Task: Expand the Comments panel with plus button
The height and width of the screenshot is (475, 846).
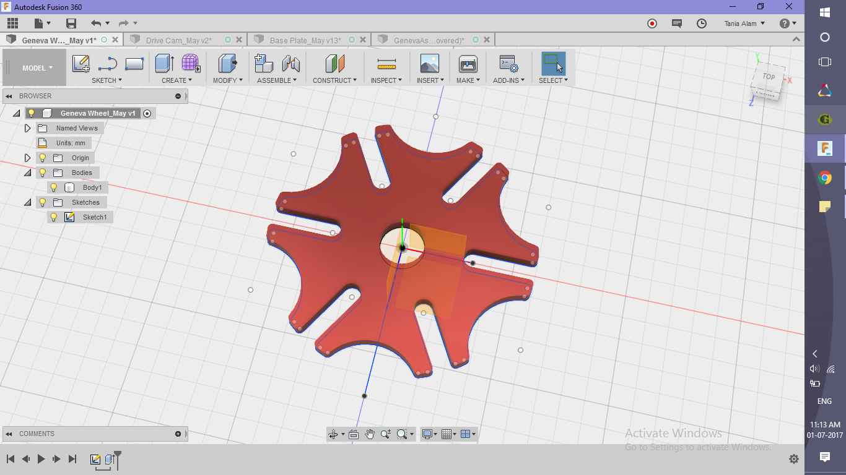Action: [178, 434]
